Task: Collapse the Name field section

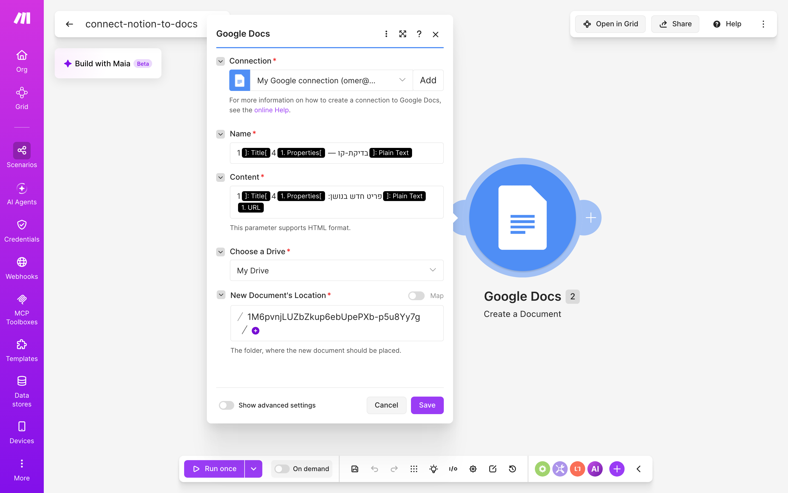Action: [221, 134]
